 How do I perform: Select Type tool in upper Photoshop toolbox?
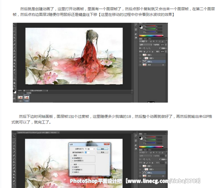(14, 73)
